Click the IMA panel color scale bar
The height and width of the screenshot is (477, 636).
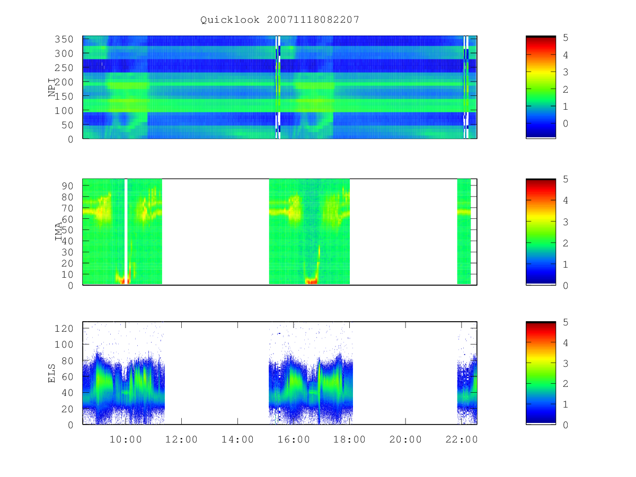point(541,232)
